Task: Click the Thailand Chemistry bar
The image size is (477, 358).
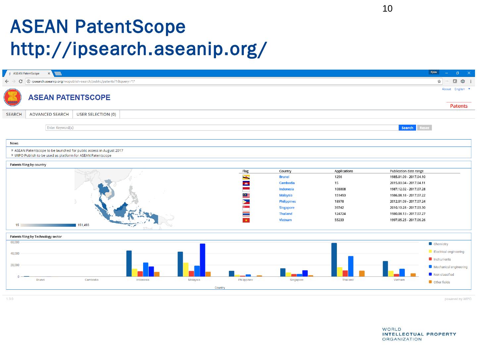Action: point(334,260)
